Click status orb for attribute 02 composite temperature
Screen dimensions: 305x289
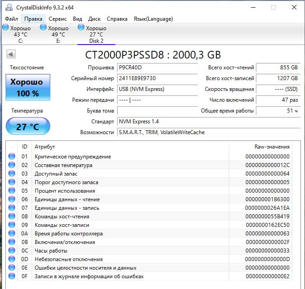pos(12,165)
